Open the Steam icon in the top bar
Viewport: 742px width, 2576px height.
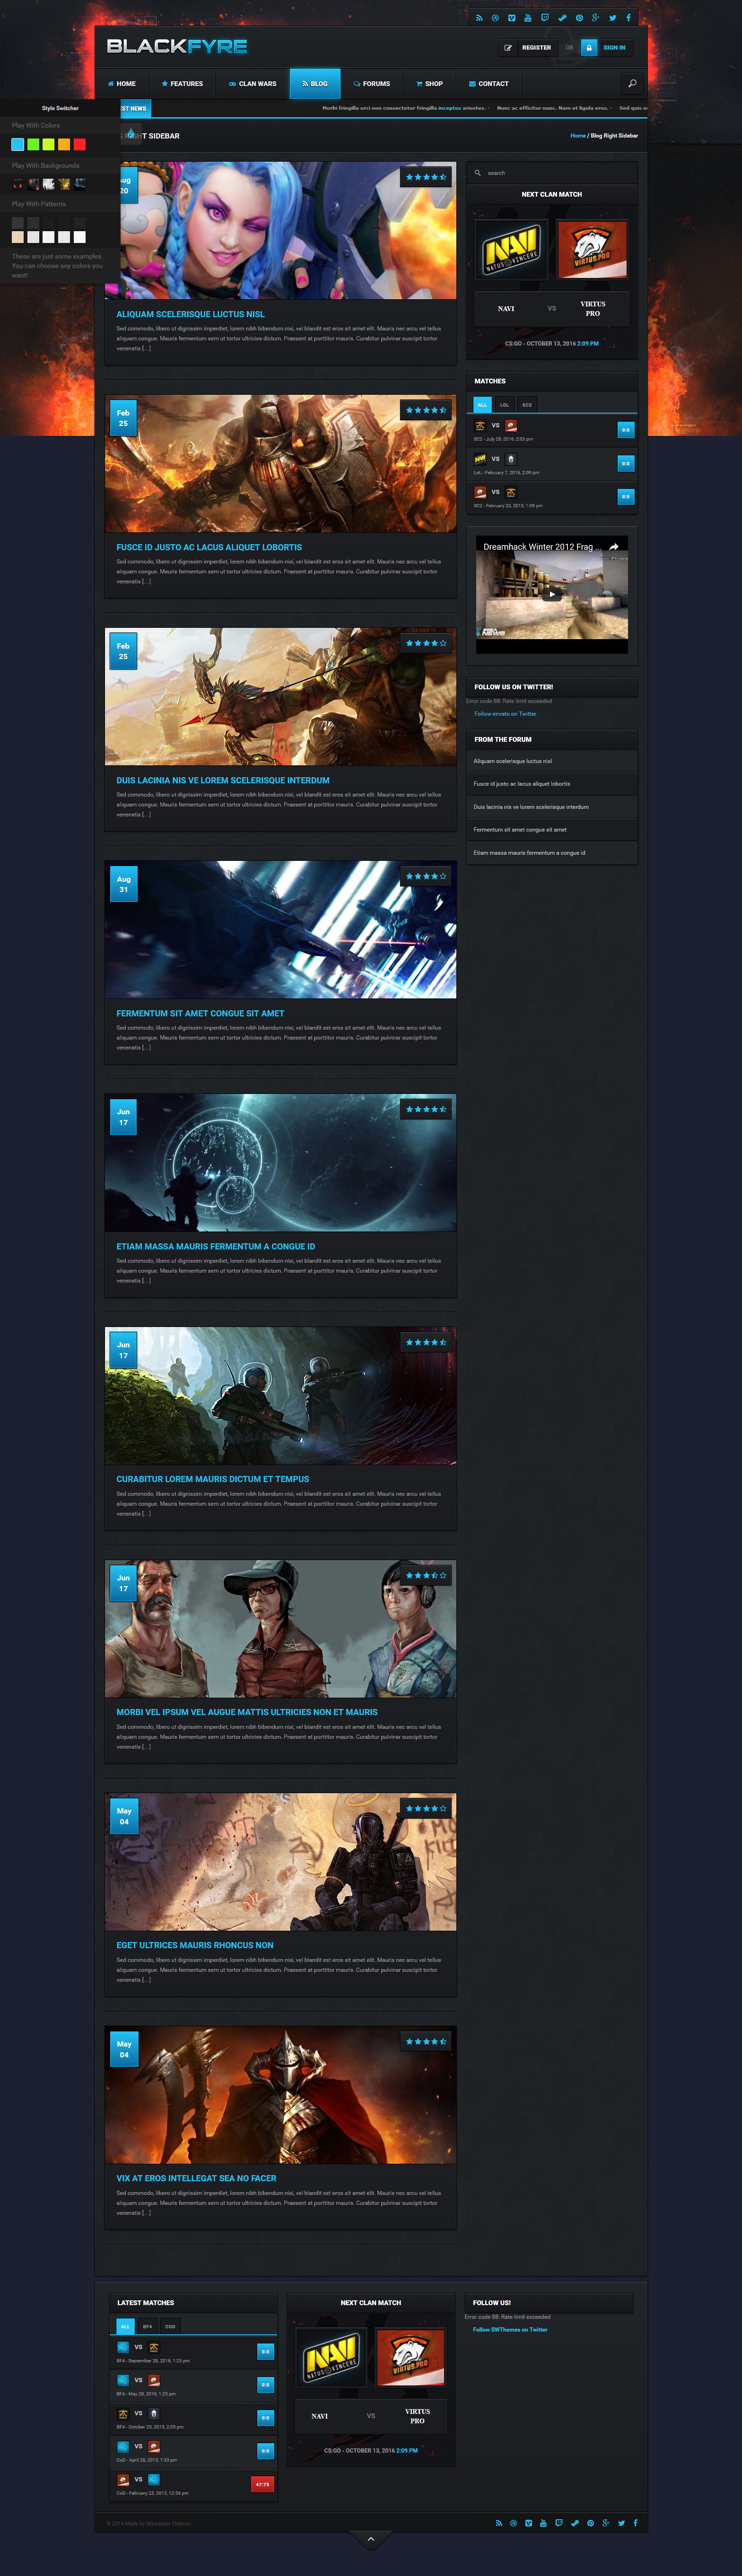(562, 18)
